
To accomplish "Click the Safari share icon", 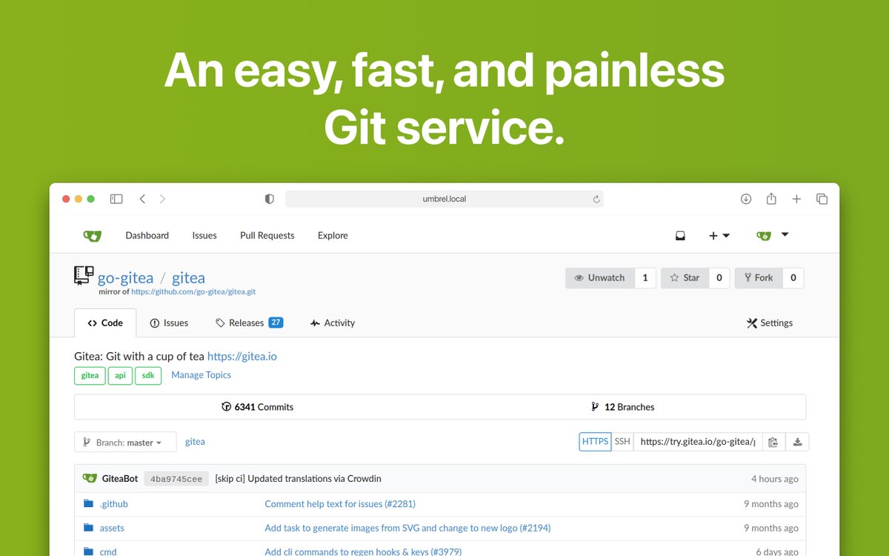I will click(771, 198).
